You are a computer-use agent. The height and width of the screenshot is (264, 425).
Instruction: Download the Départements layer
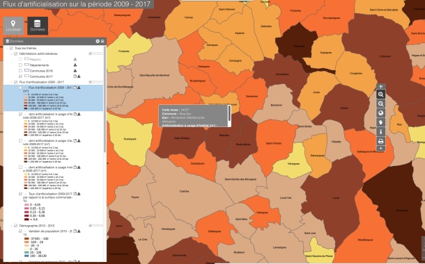pos(75,65)
